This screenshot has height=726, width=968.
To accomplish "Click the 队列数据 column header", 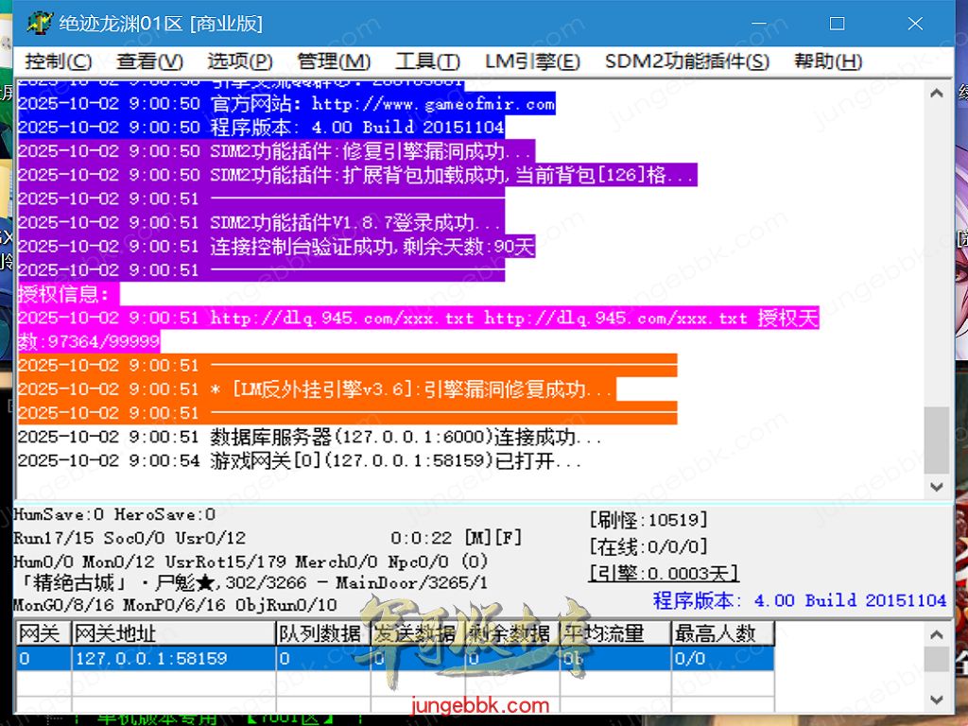I will coord(321,633).
